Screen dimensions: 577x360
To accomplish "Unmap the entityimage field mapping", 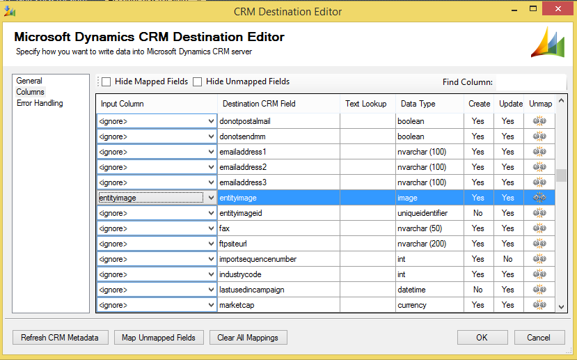I will click(x=539, y=198).
